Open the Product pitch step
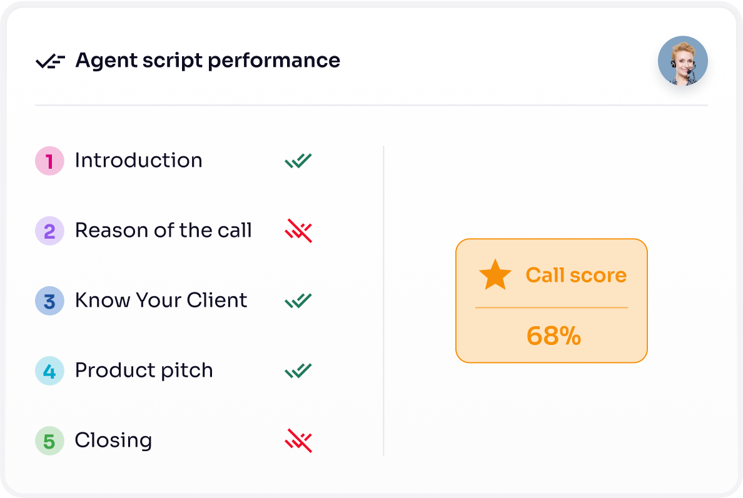The height and width of the screenshot is (498, 743). [144, 371]
